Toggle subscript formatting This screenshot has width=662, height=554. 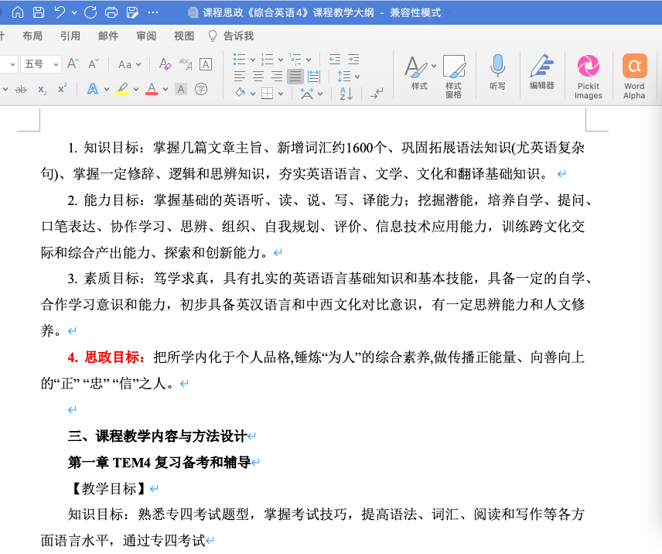[x=42, y=89]
